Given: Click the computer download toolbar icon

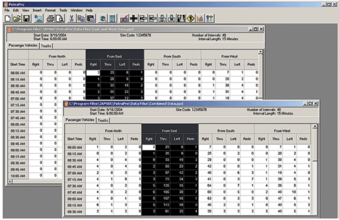Looking at the screenshot, I should coord(38,19).
